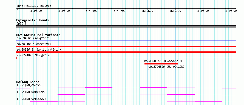
Task: Select the esv2724829 (Wong2012b) variant feature line
Action: coord(161,69)
